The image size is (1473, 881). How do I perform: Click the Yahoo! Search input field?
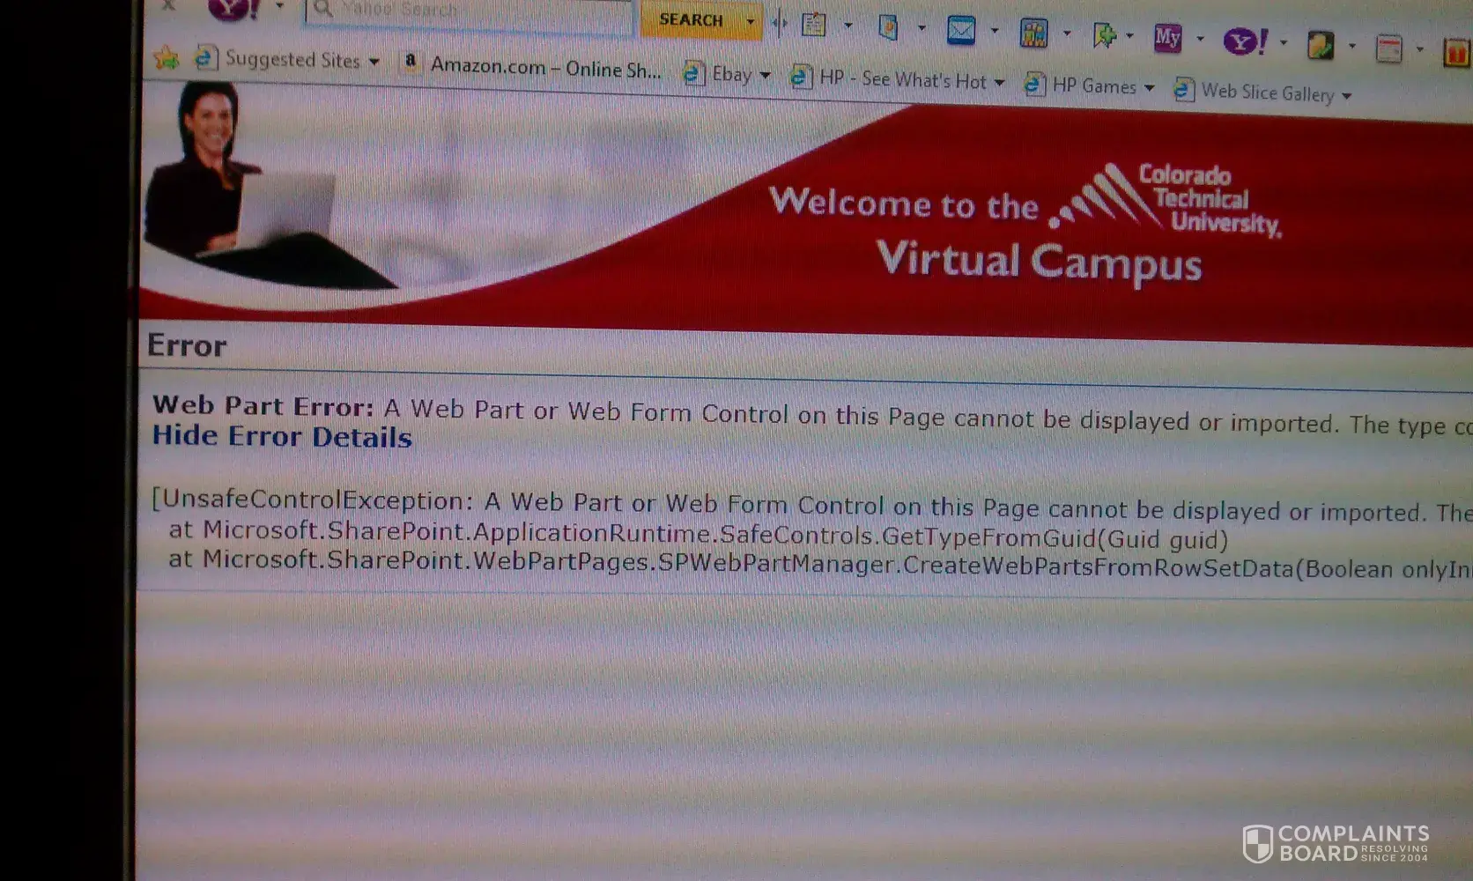tap(468, 14)
